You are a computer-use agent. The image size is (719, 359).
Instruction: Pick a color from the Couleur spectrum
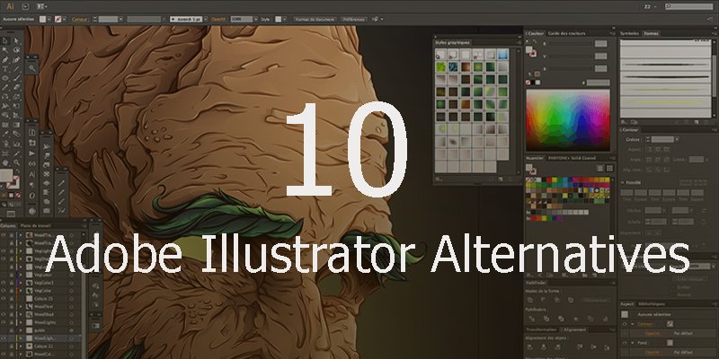tap(568, 120)
